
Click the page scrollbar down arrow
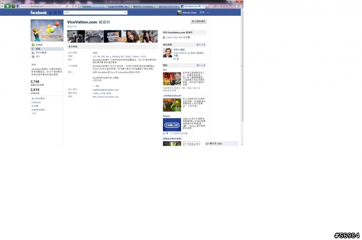tap(242, 145)
